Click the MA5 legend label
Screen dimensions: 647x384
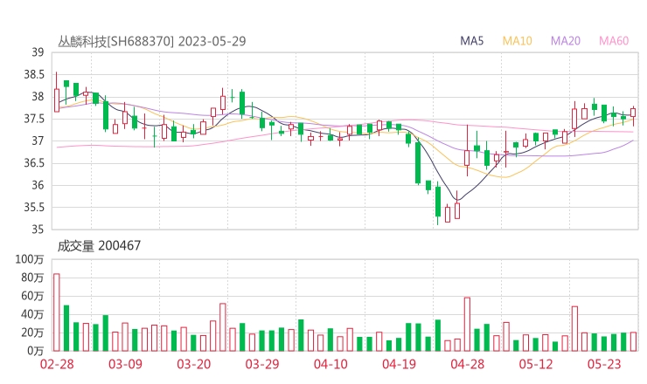point(471,41)
